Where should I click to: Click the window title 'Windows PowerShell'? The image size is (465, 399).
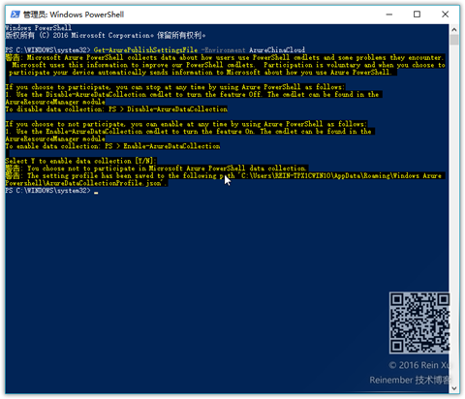87,15
